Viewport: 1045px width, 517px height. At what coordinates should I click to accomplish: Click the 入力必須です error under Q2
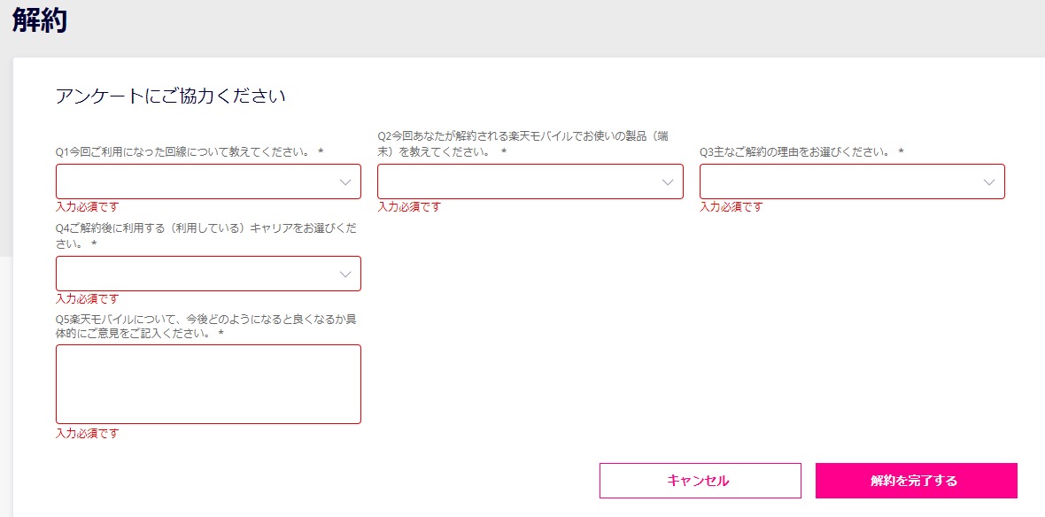click(x=409, y=206)
